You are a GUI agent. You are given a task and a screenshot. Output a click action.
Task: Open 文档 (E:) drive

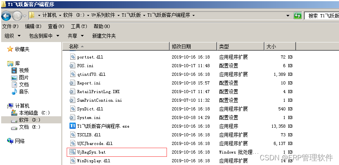tap(30, 127)
